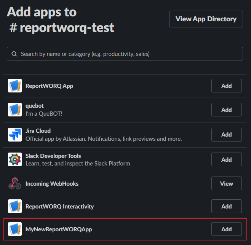
Task: Click the ReportWORQ App icon
Action: pyautogui.click(x=15, y=86)
